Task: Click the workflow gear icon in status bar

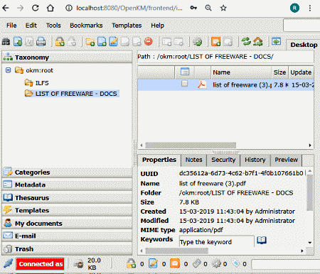Action: (x=216, y=263)
